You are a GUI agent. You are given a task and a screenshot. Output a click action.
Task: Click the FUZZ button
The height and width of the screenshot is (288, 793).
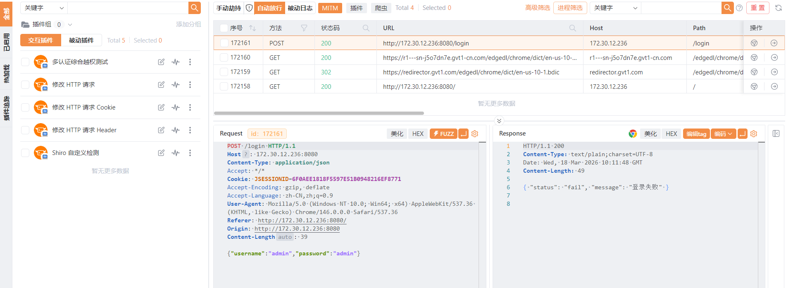coord(443,134)
